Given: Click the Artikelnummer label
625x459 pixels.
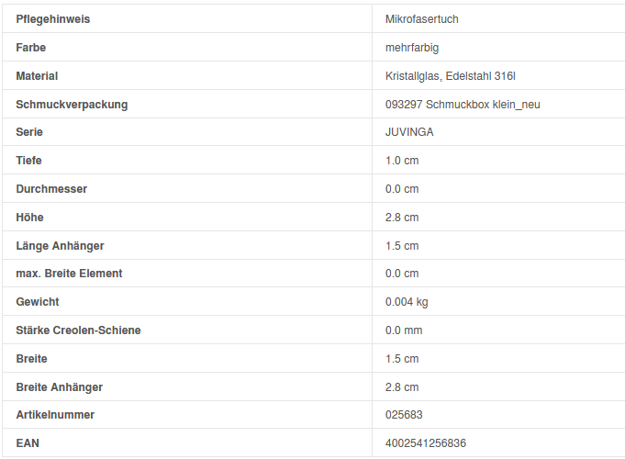Looking at the screenshot, I should (55, 415).
